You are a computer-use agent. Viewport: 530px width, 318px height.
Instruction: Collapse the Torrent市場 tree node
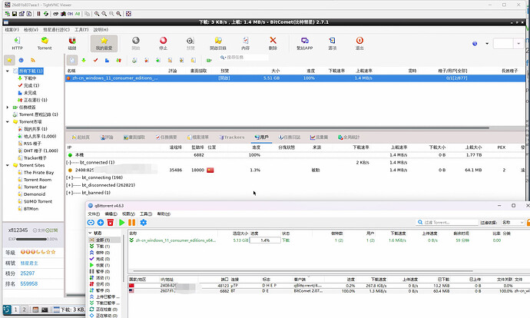point(8,121)
